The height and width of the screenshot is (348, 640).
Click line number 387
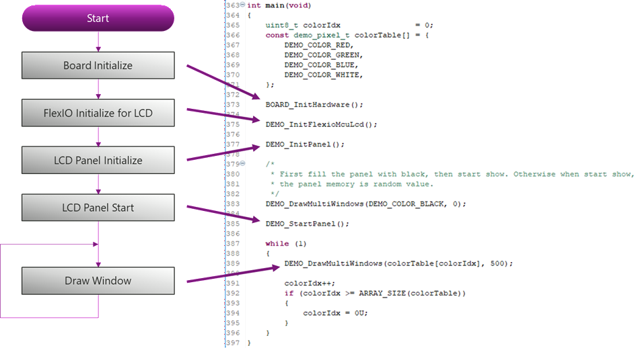coord(233,244)
